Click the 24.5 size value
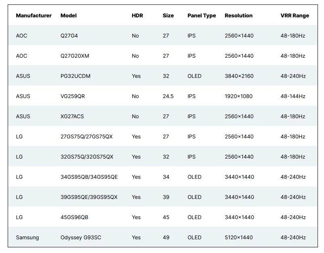Screen dimensions: 324x253 (168, 96)
